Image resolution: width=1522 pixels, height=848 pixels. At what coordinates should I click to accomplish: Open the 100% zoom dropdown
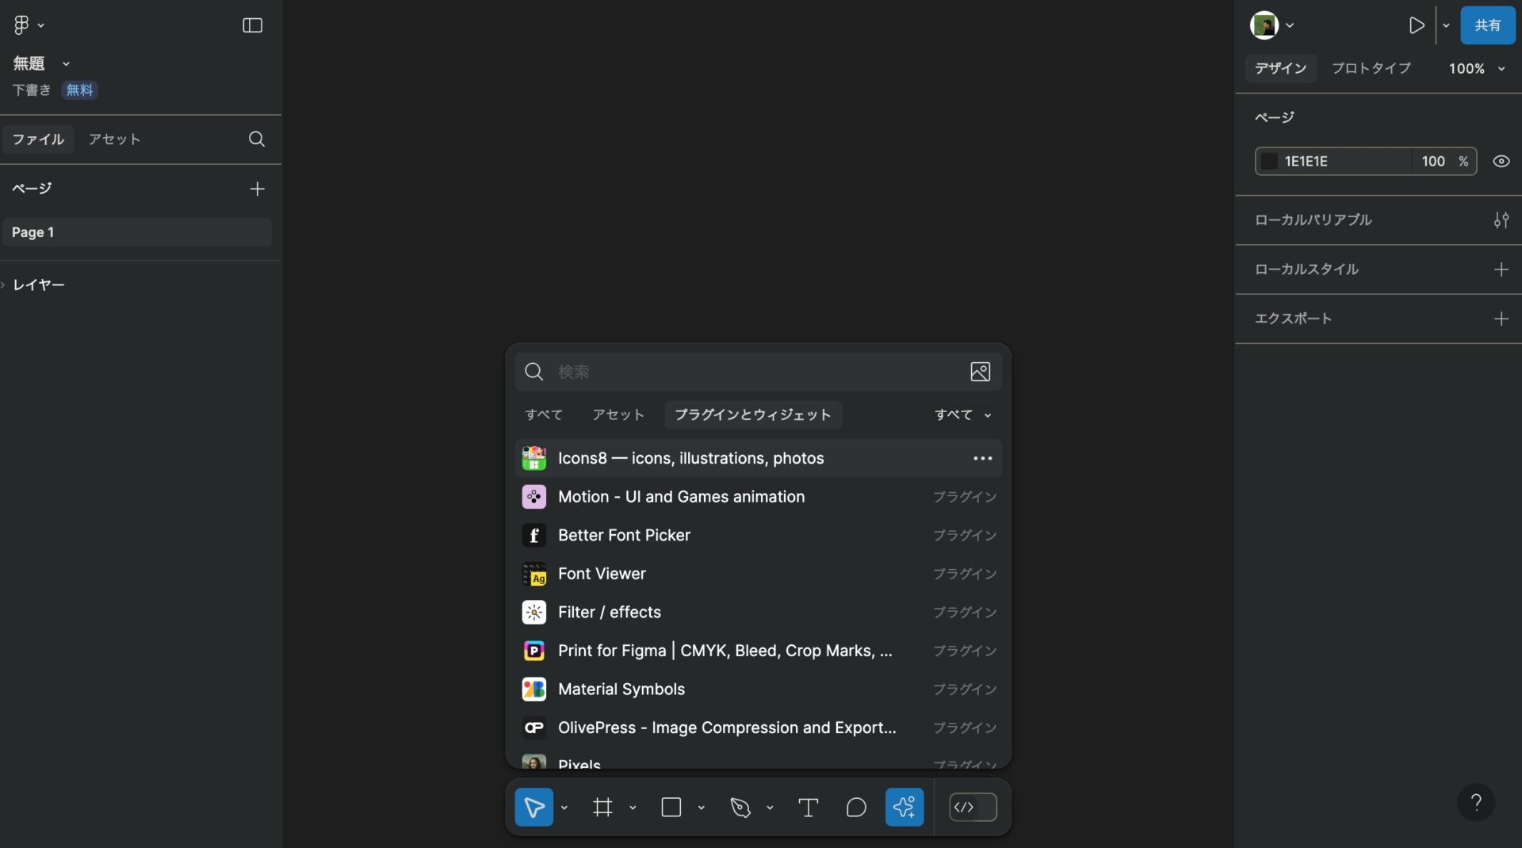(x=1476, y=69)
